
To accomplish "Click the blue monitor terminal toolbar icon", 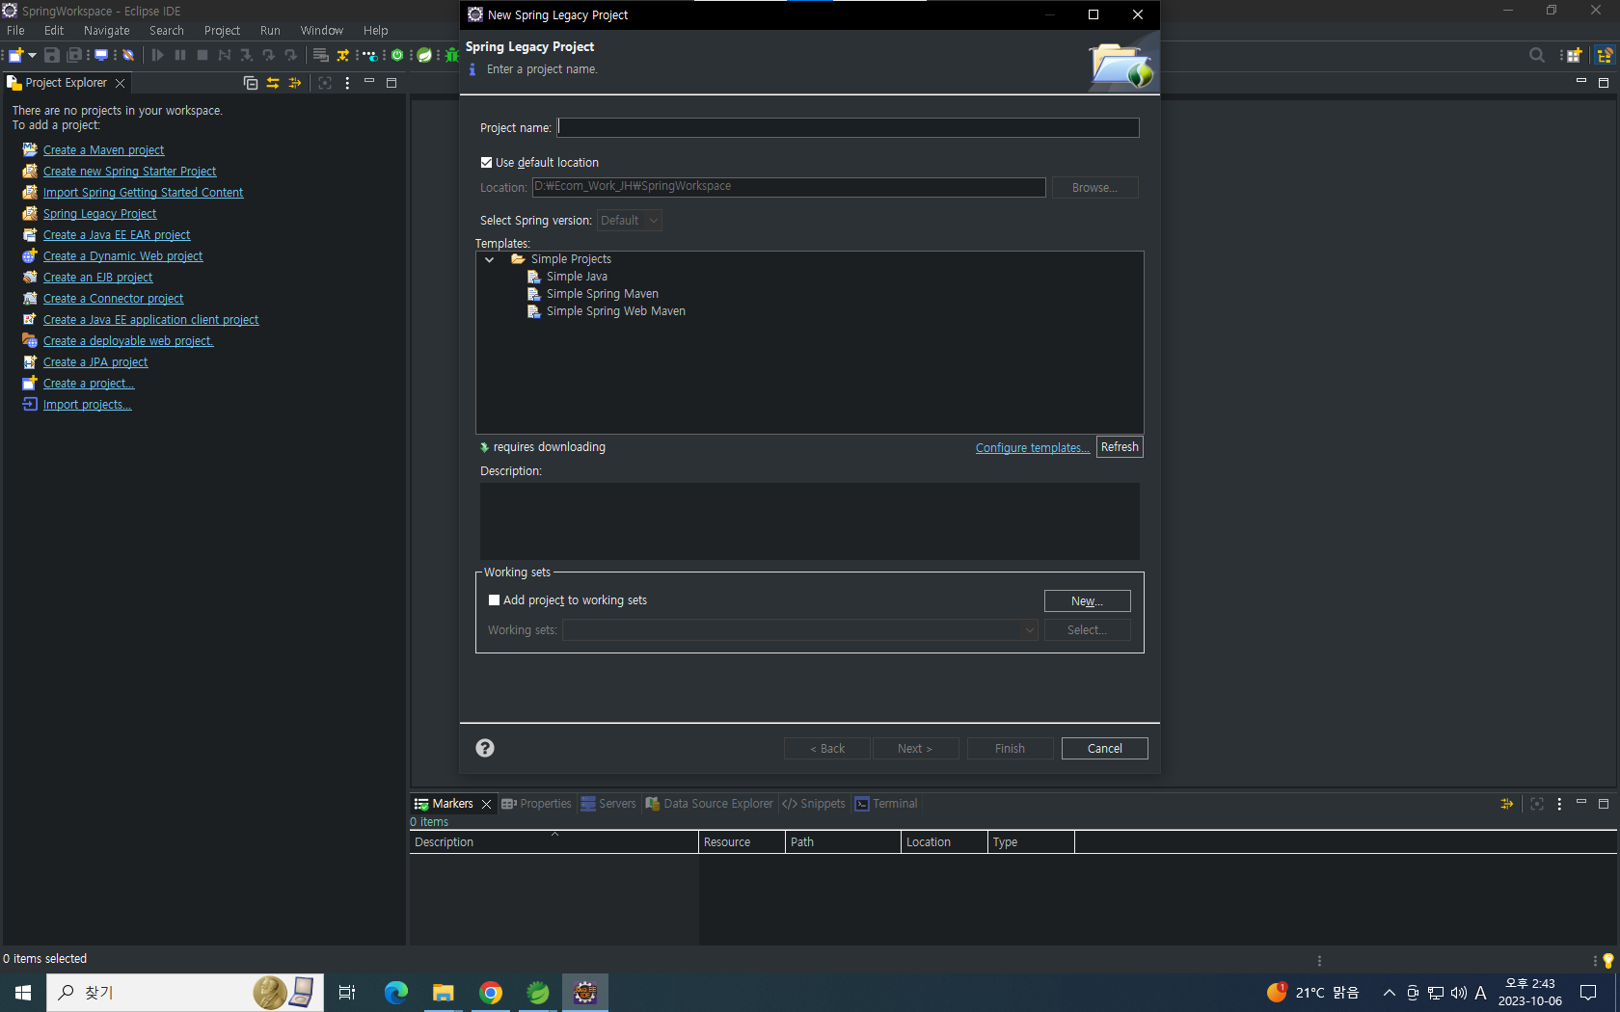I will [x=100, y=55].
